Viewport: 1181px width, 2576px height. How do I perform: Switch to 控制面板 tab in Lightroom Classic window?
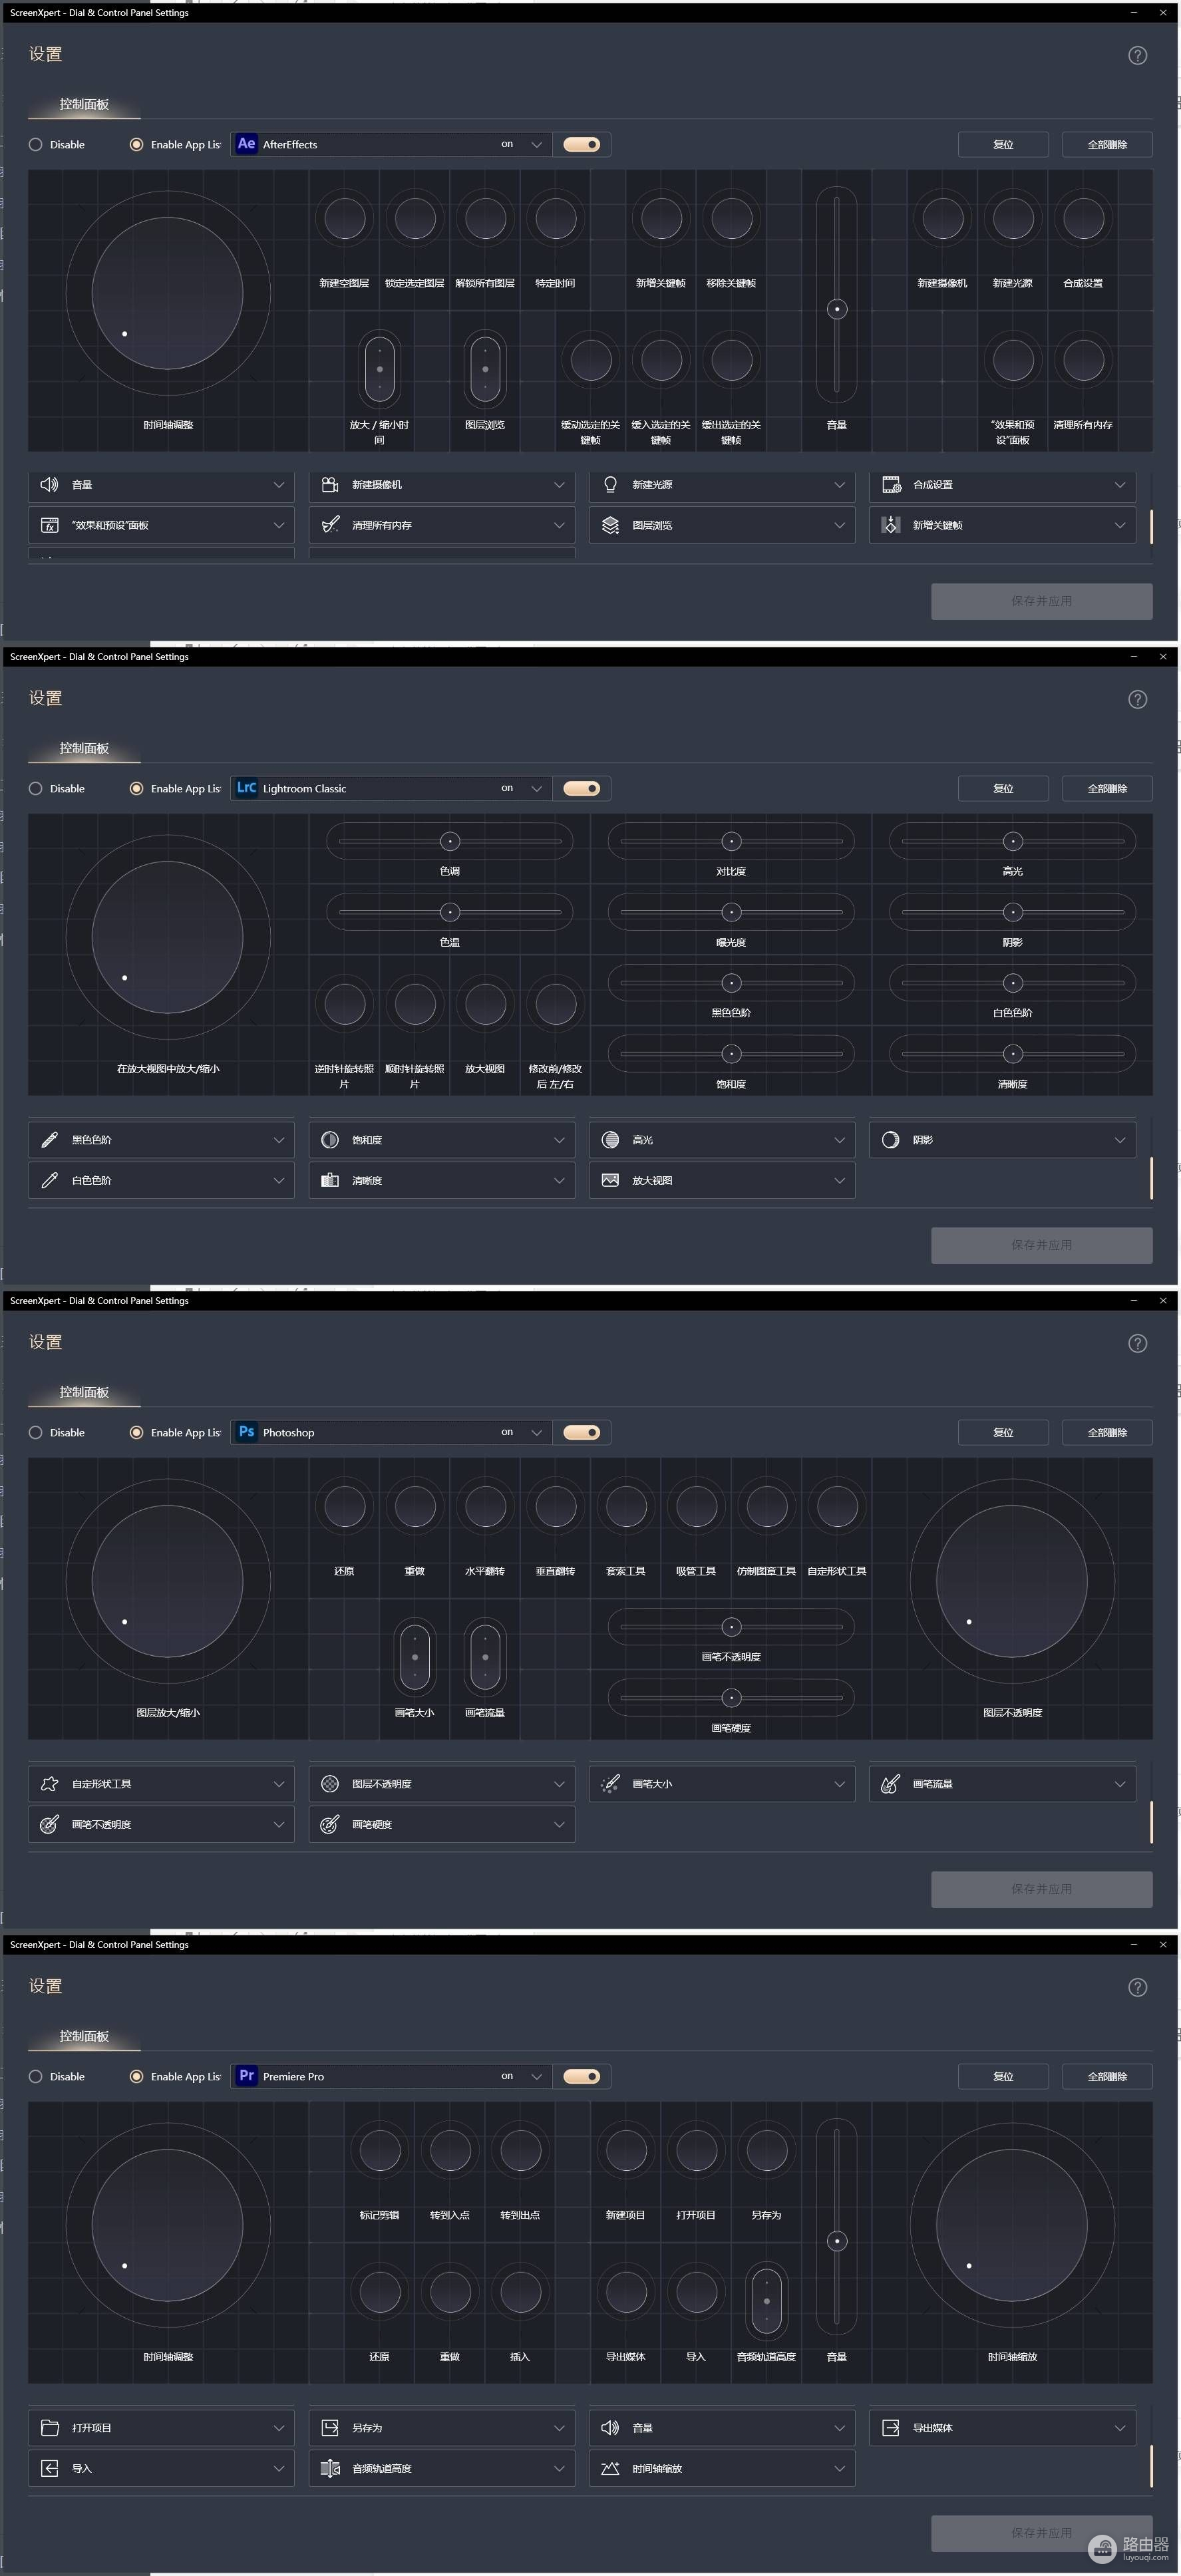click(84, 748)
